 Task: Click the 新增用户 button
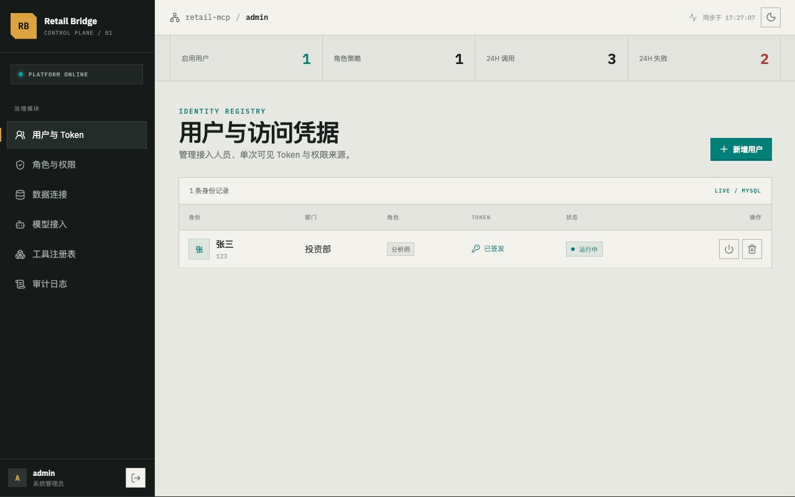click(x=741, y=149)
